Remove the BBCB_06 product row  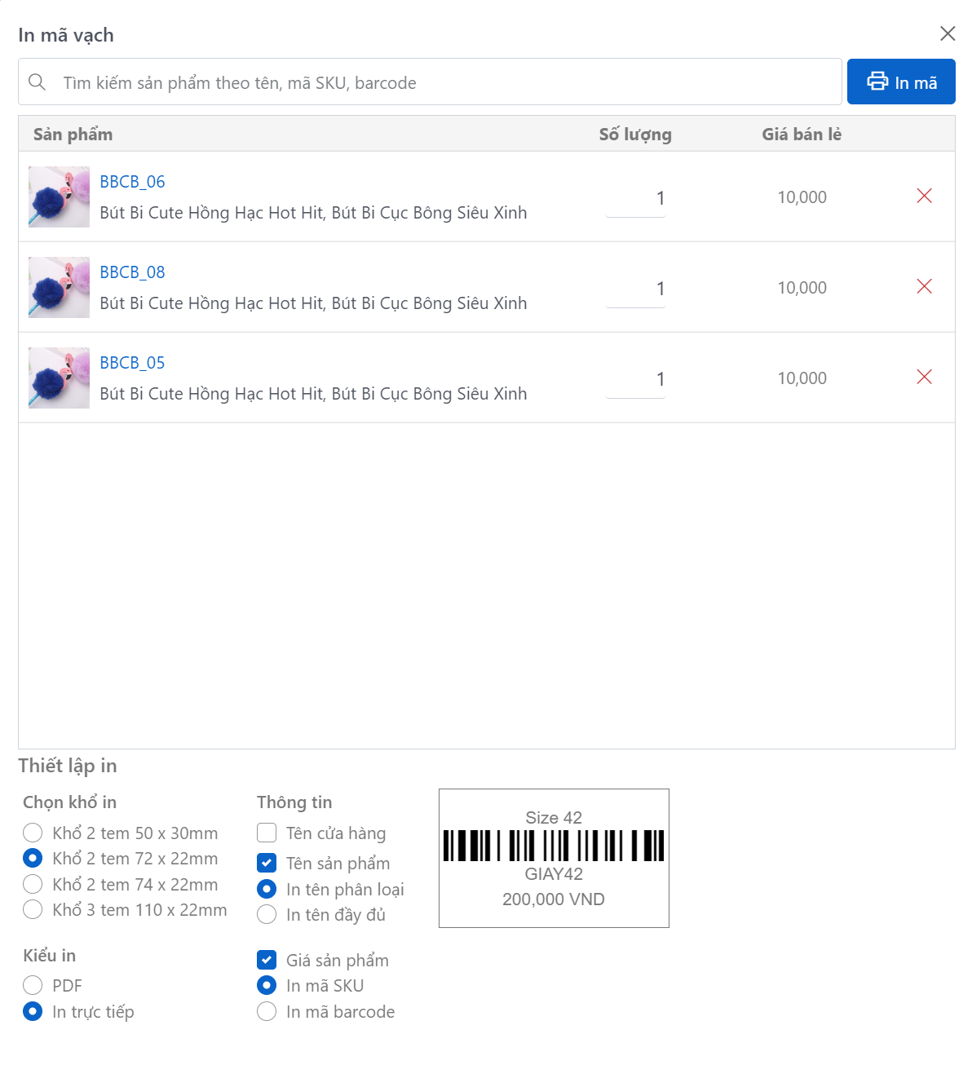(924, 196)
